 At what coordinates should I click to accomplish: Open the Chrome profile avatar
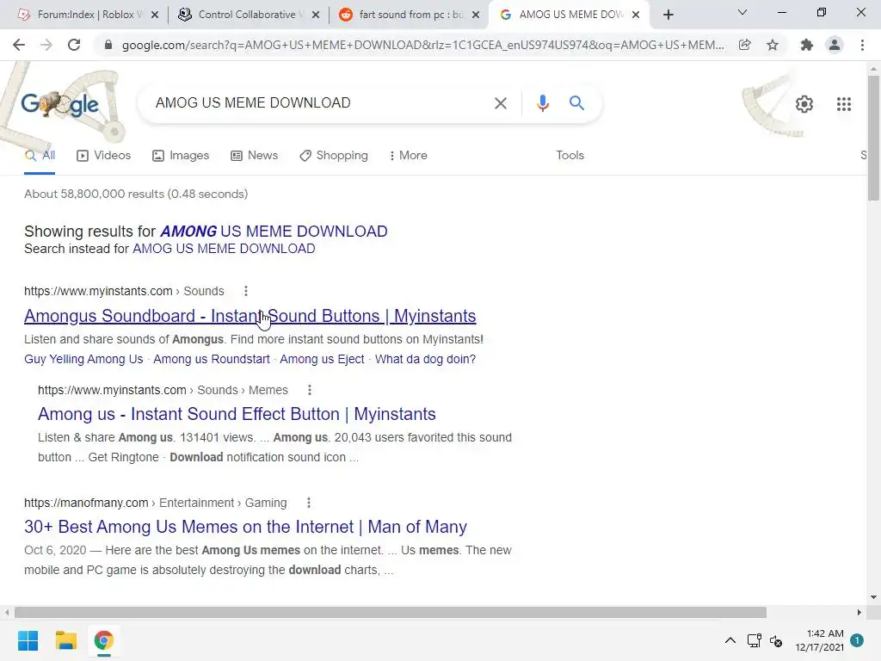[x=835, y=45]
